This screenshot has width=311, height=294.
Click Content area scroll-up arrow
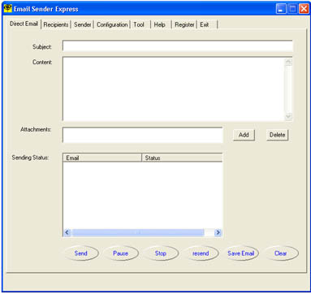click(x=288, y=62)
